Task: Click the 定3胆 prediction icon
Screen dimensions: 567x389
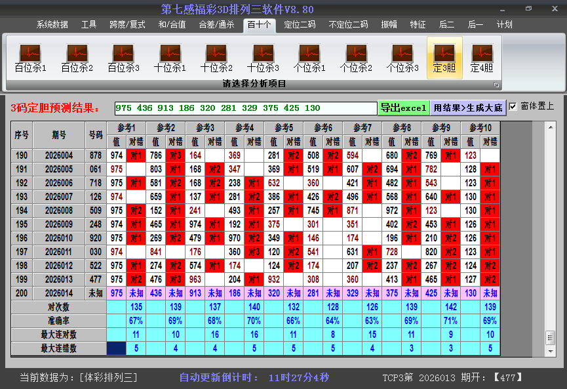Action: coord(444,58)
